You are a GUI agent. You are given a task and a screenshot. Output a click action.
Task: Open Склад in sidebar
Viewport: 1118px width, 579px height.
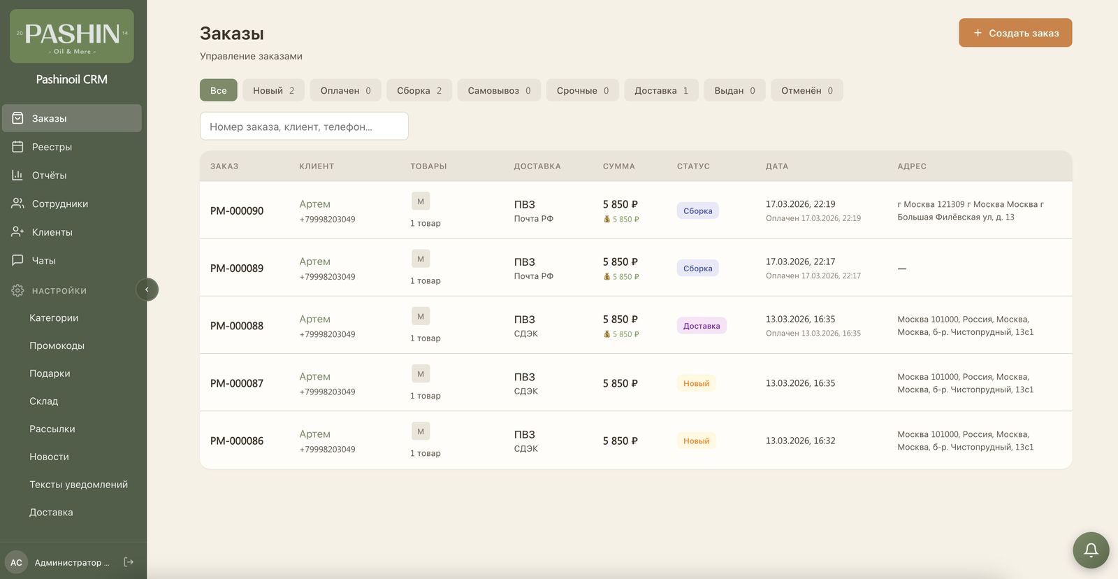click(44, 401)
